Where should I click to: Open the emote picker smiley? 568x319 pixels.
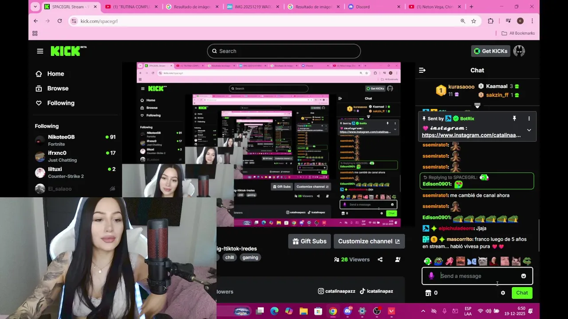(x=524, y=276)
